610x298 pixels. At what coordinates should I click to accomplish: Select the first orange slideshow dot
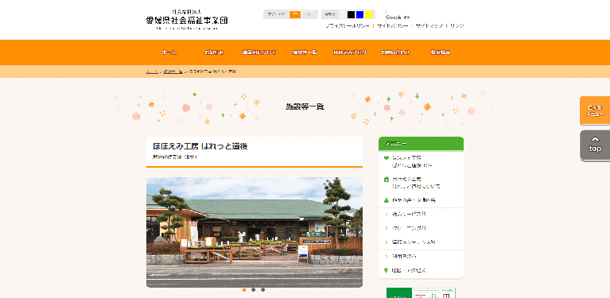click(x=244, y=290)
